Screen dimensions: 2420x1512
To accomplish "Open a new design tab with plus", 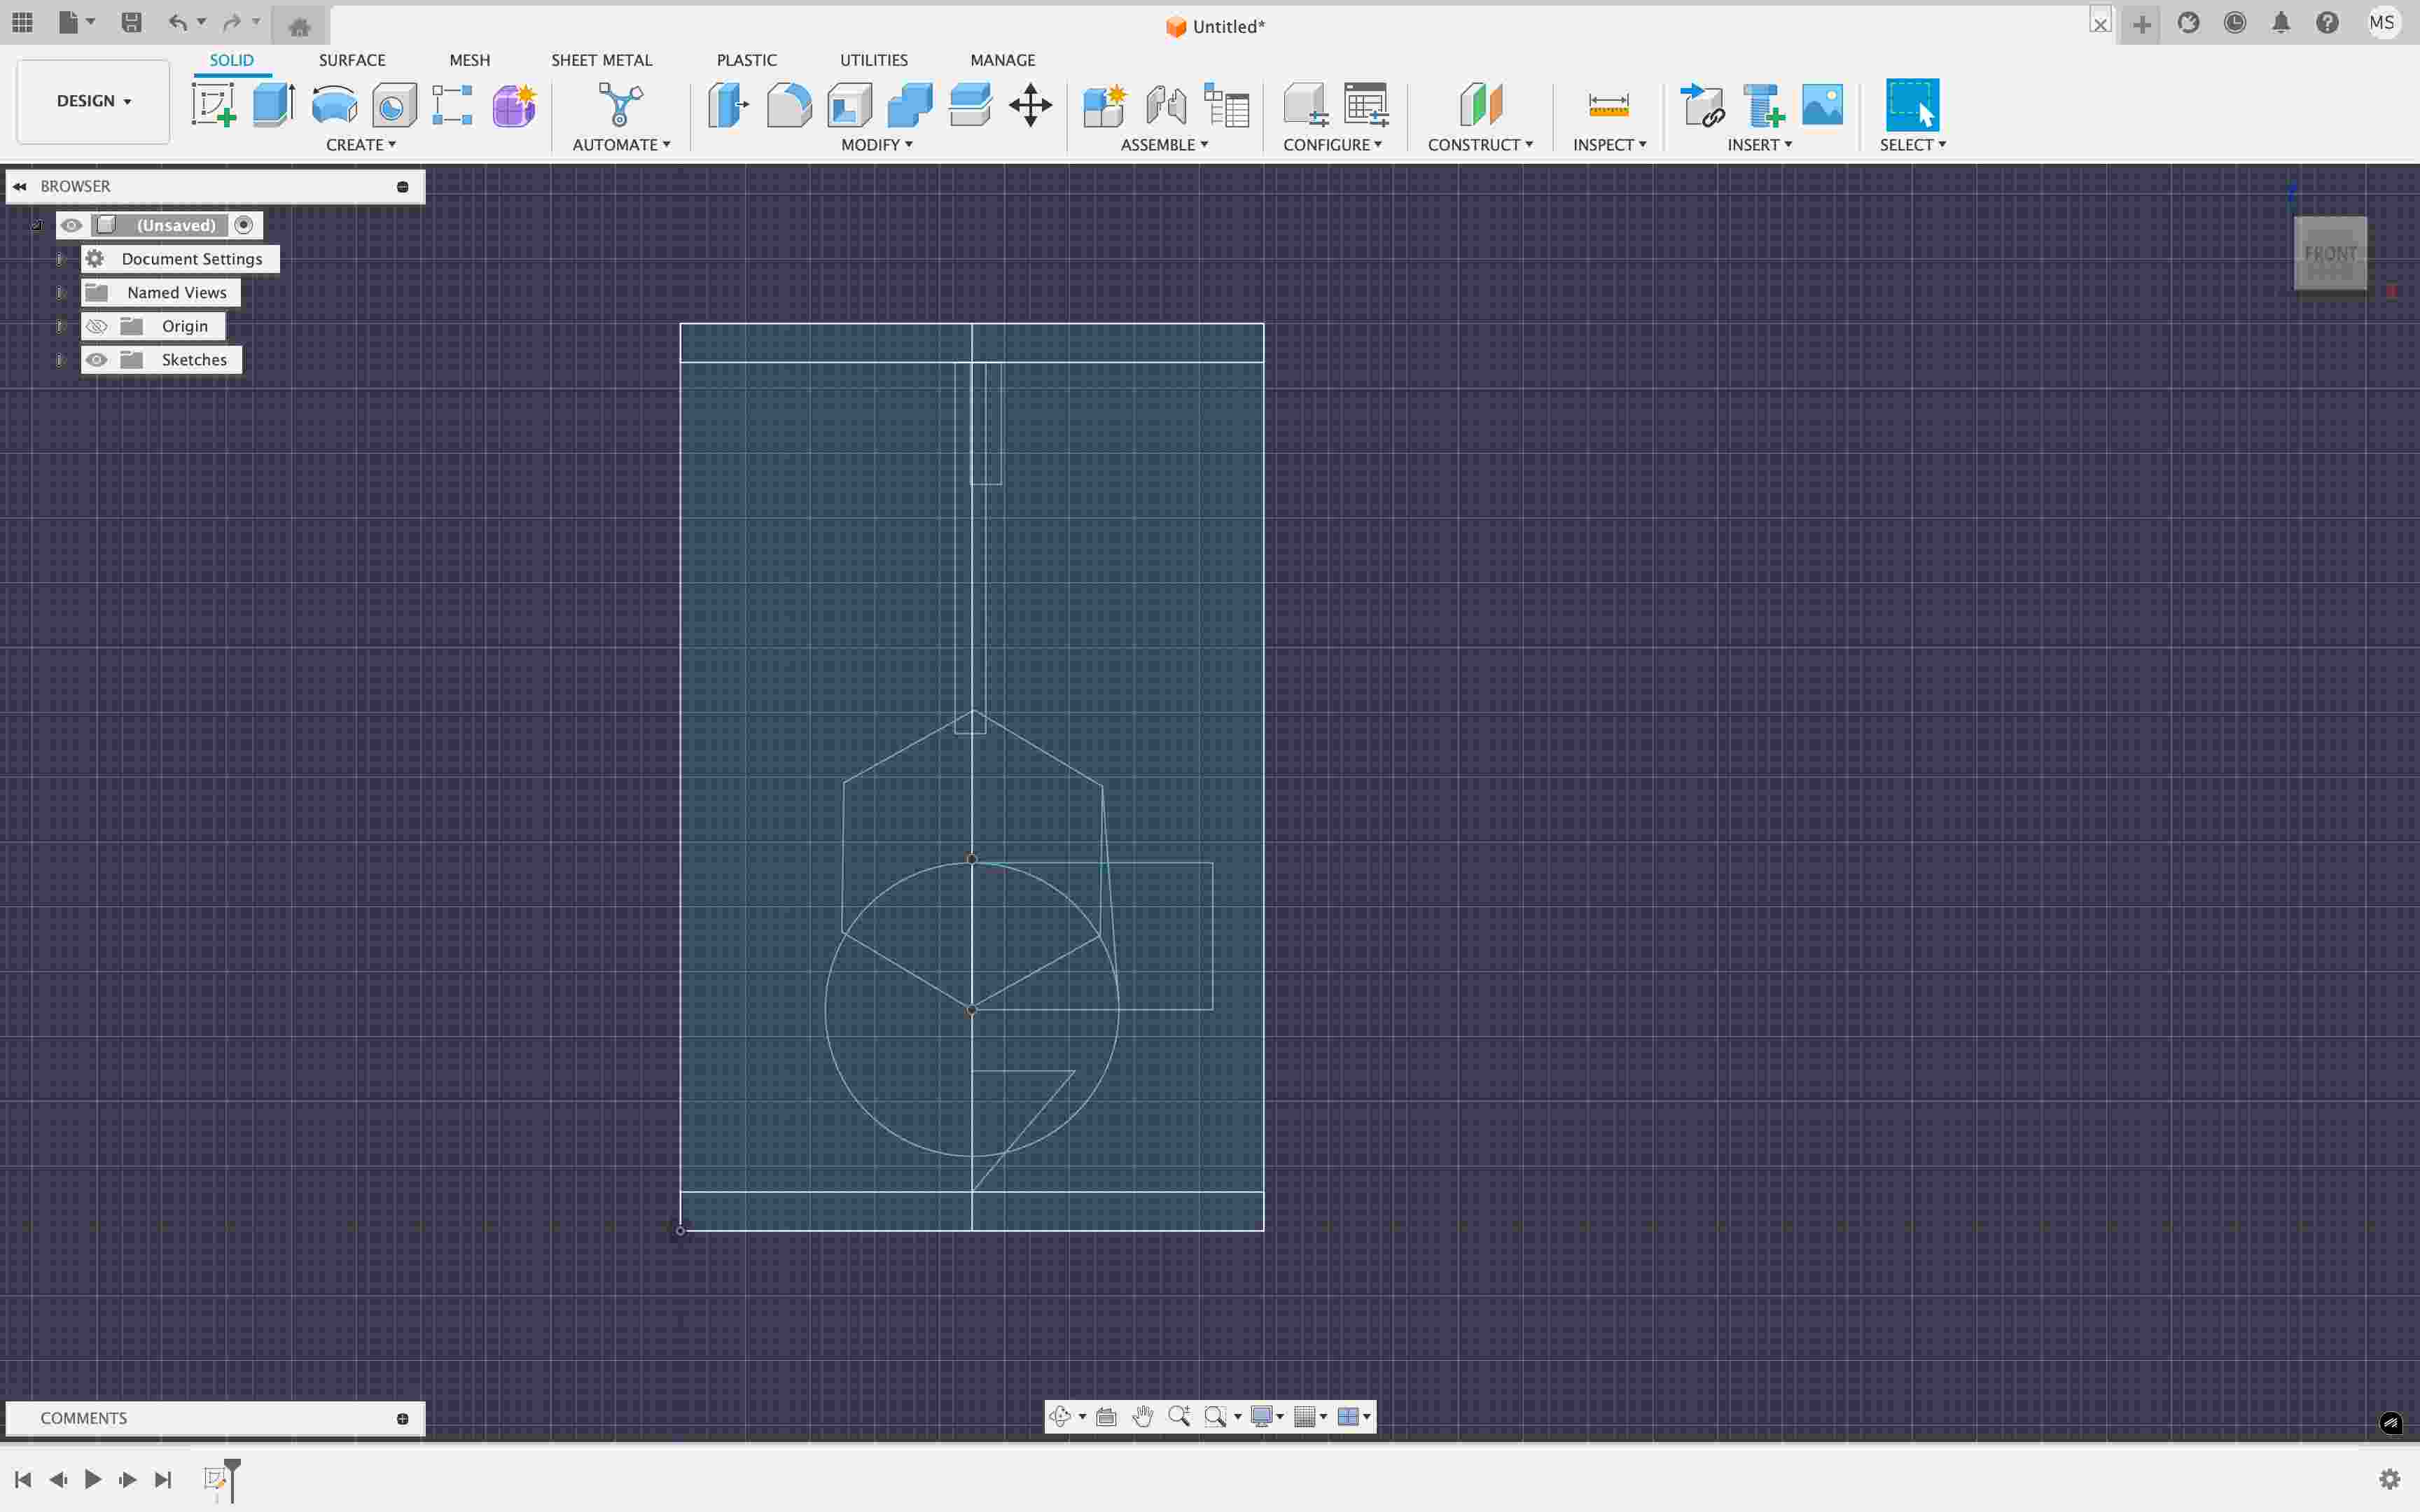I will (2141, 24).
